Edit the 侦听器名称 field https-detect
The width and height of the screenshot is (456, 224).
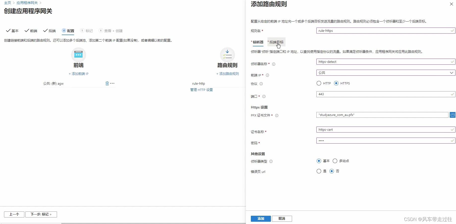(386, 62)
